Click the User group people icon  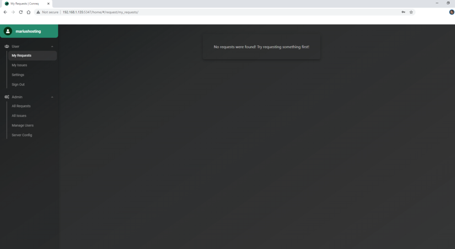[x=7, y=46]
